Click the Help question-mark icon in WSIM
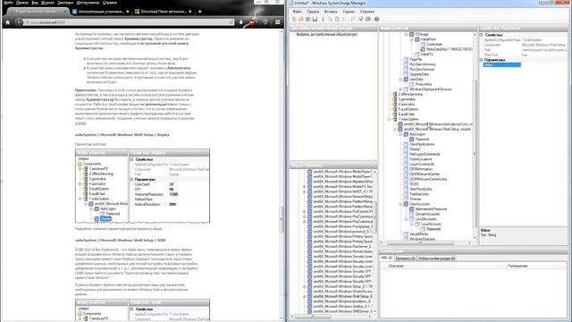The height and width of the screenshot is (322, 572). click(x=376, y=19)
